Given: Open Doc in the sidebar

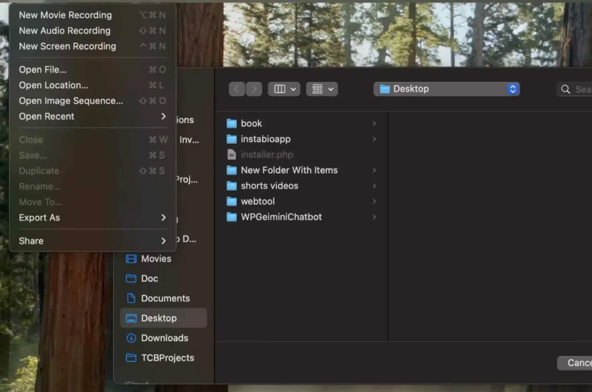Looking at the screenshot, I should 163,278.
